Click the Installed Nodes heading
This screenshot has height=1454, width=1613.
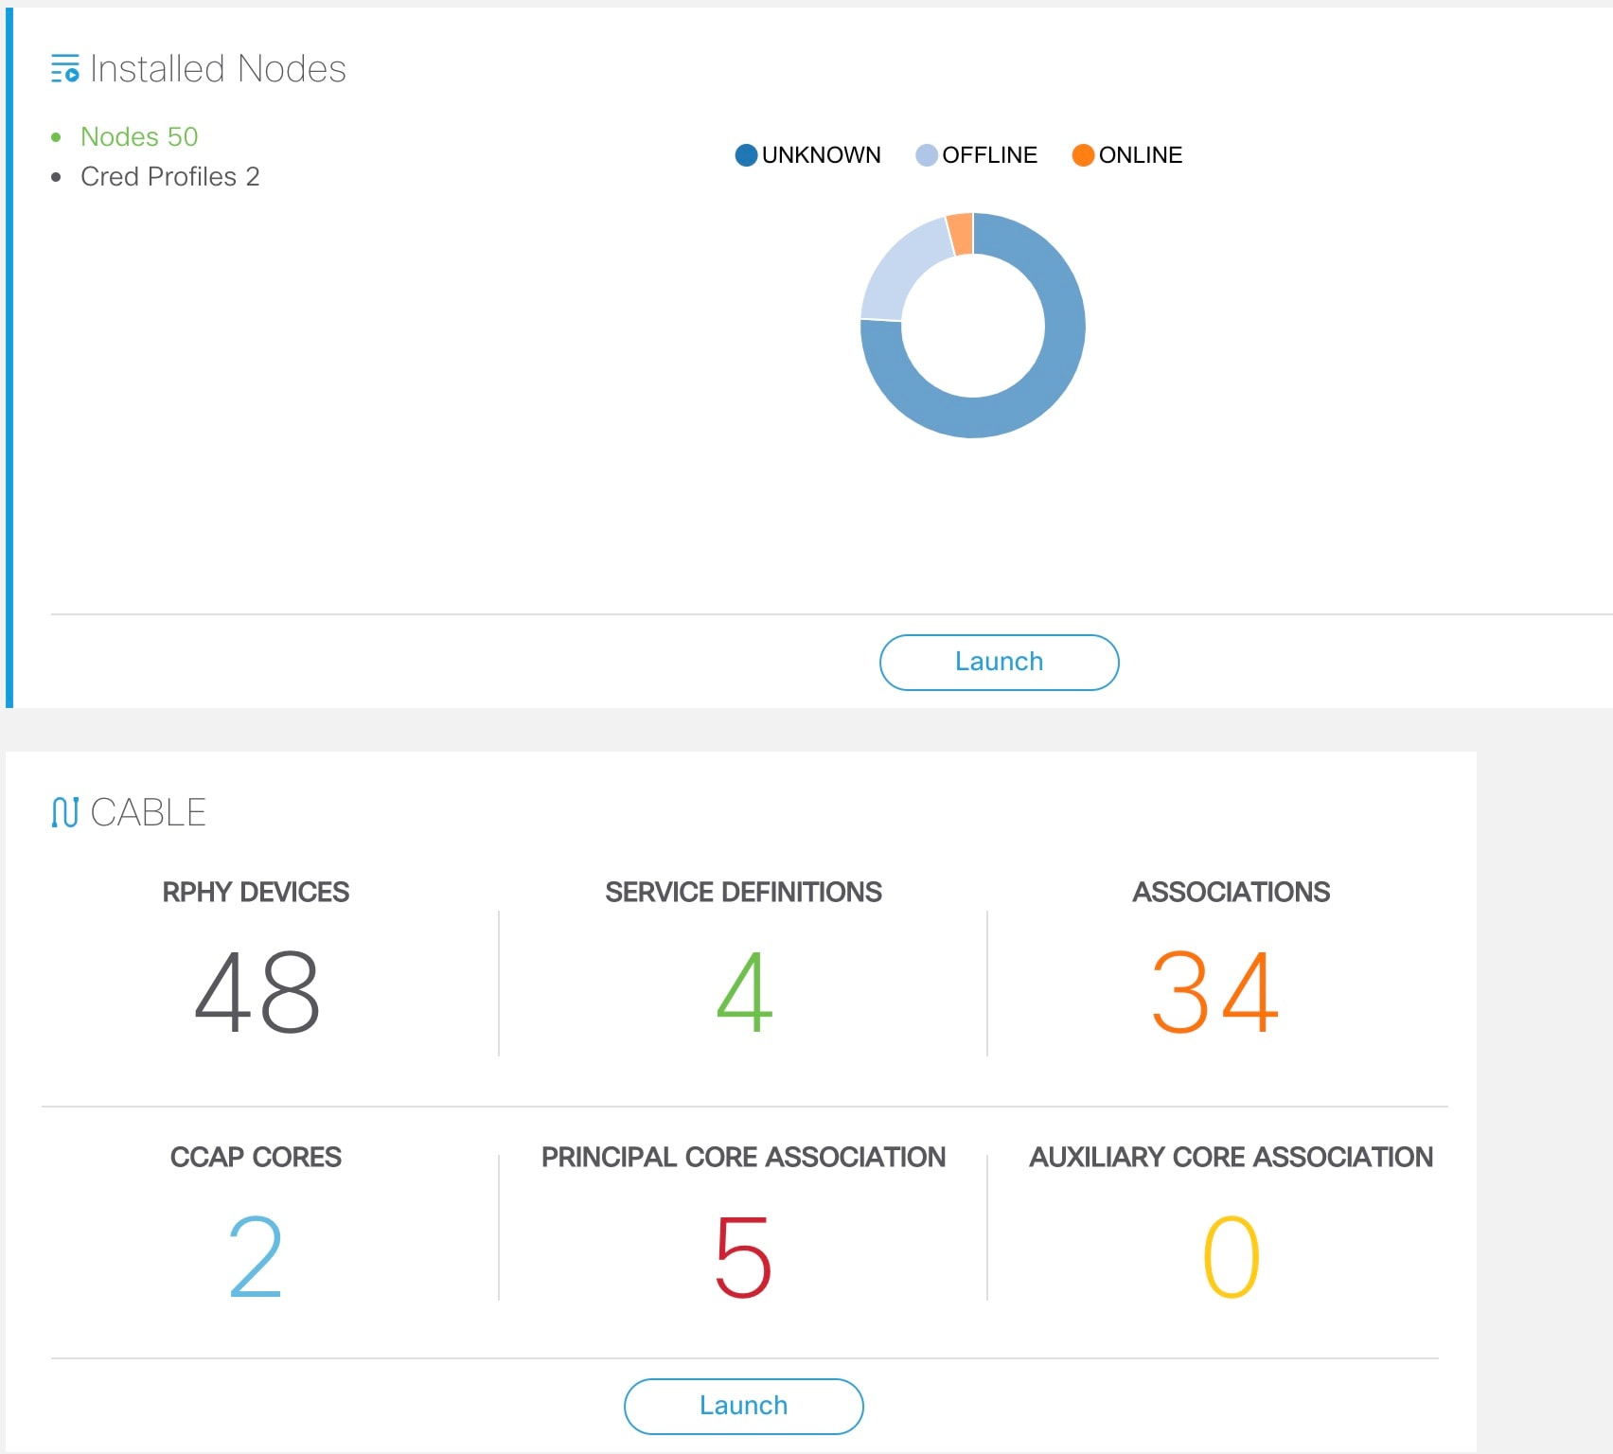pyautogui.click(x=218, y=69)
